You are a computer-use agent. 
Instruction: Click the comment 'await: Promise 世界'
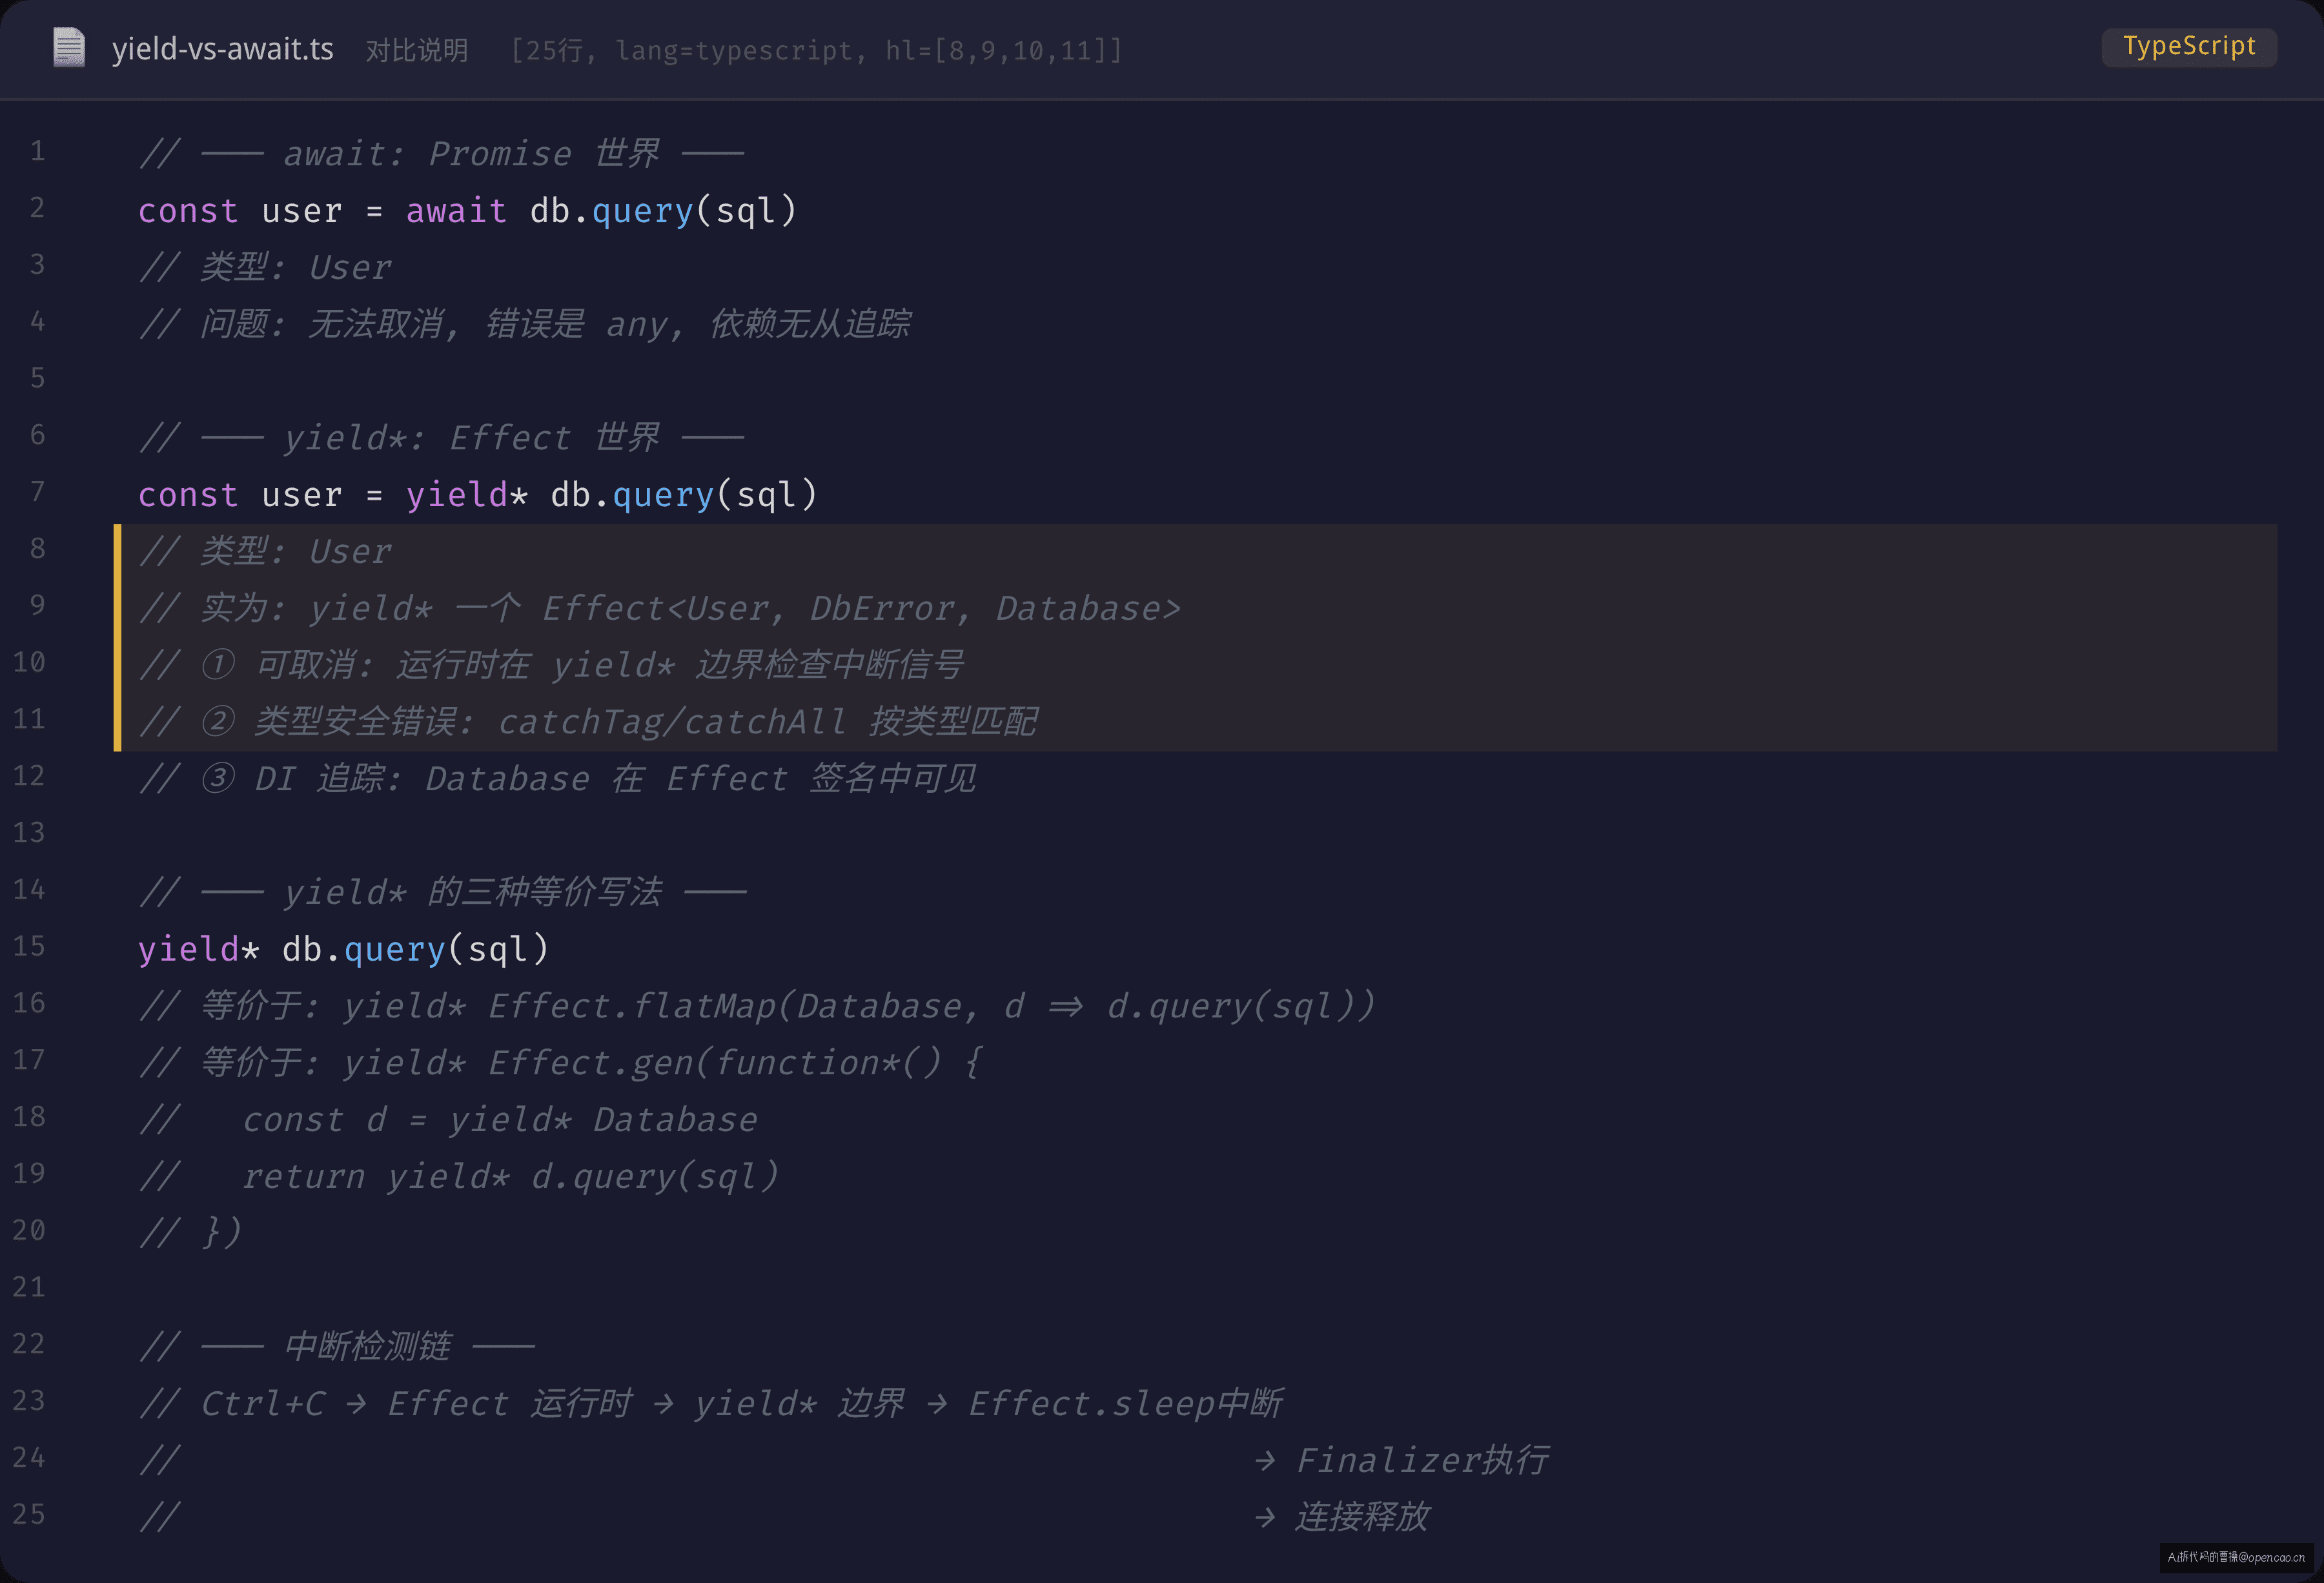coord(441,154)
